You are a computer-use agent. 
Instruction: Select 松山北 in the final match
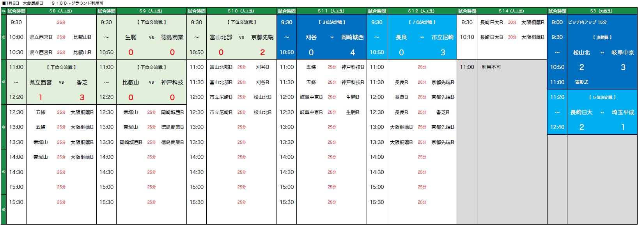point(581,53)
